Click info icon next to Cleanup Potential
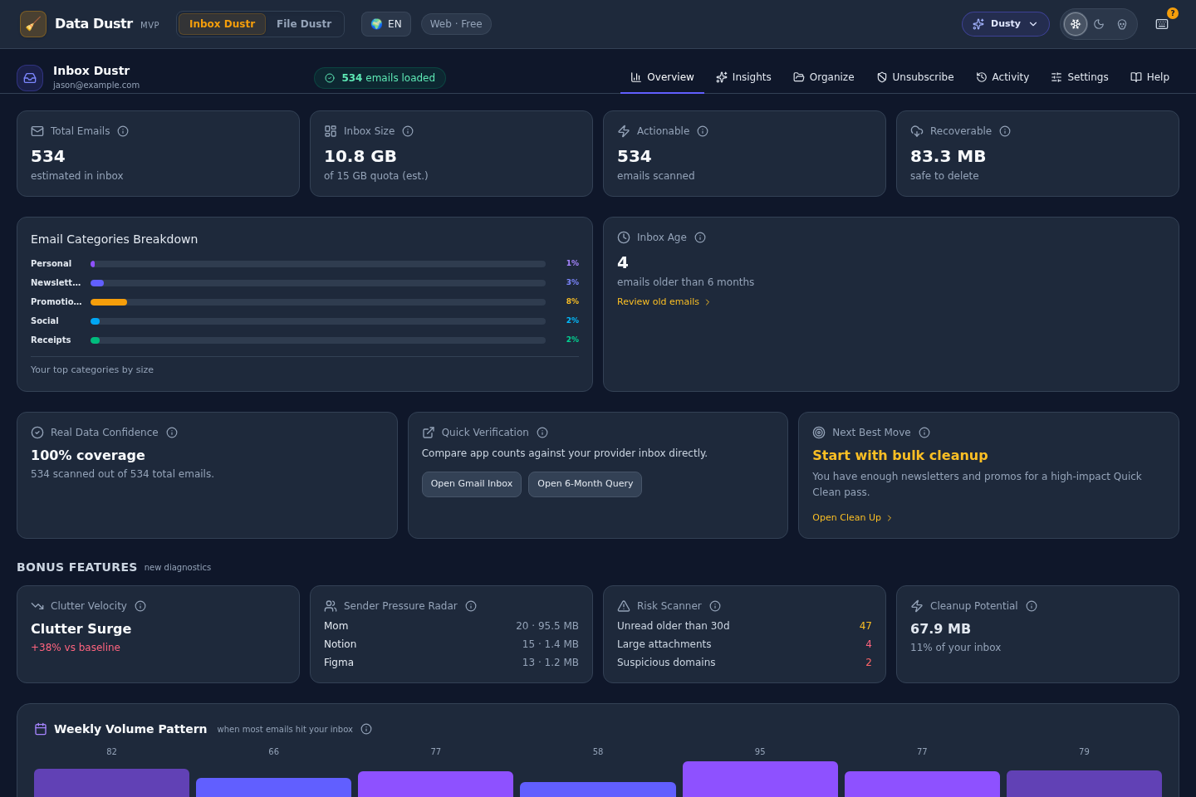 pos(1032,606)
